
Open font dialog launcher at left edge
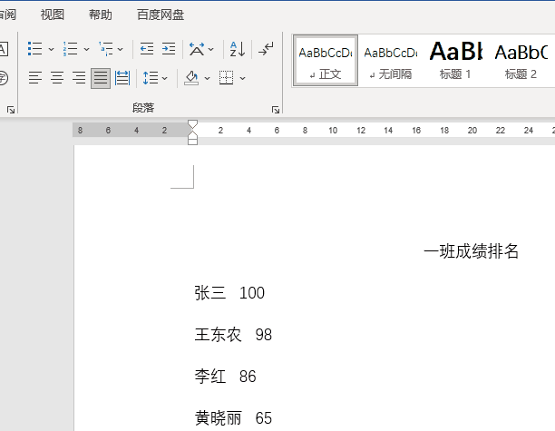pos(11,110)
